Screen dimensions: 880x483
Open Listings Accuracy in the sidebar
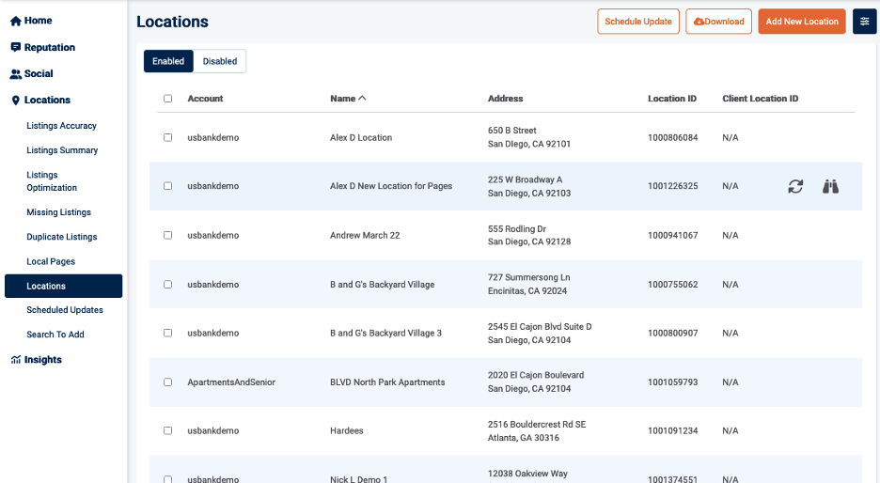pos(61,126)
